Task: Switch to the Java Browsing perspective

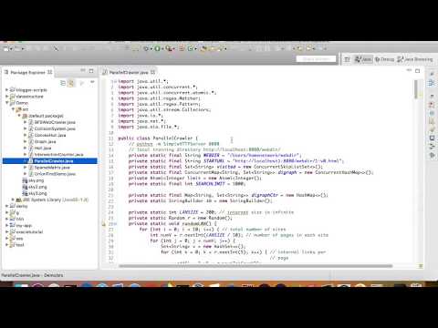Action: (x=415, y=59)
